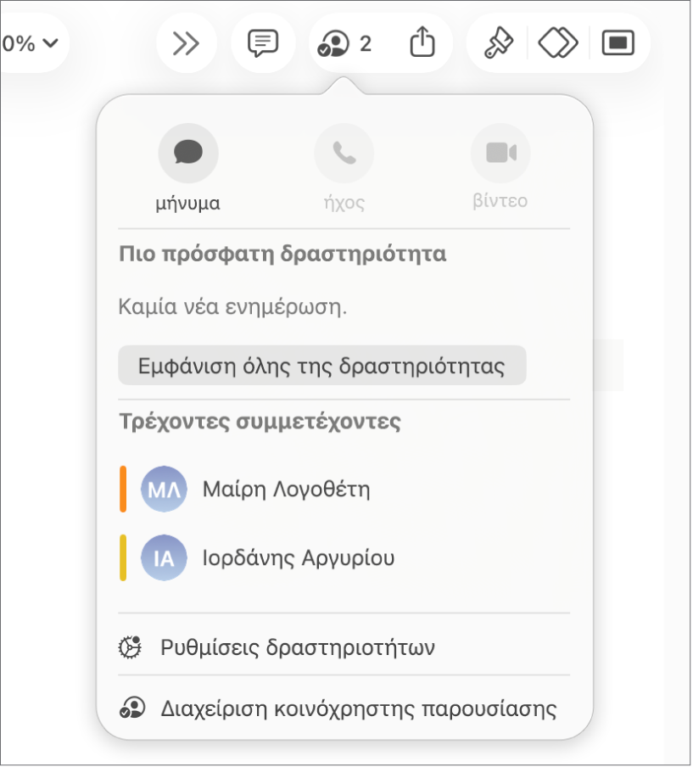Screen dimensions: 693x767
Task: Start a video call with βίντεο
Action: pos(500,167)
